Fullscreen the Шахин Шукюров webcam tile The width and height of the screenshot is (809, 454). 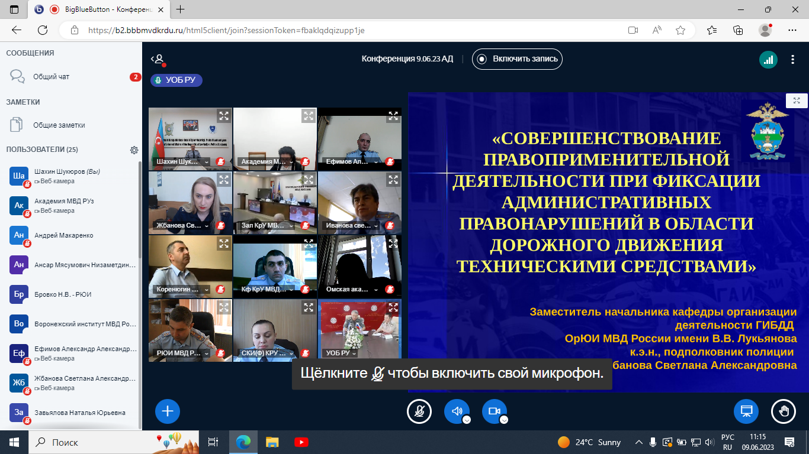pos(223,116)
